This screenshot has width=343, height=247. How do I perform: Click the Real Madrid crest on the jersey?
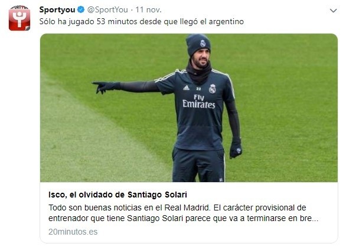[x=212, y=88]
